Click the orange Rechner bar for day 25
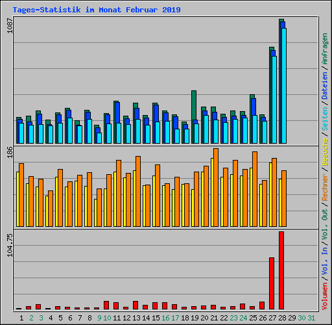 pyautogui.click(x=255, y=189)
